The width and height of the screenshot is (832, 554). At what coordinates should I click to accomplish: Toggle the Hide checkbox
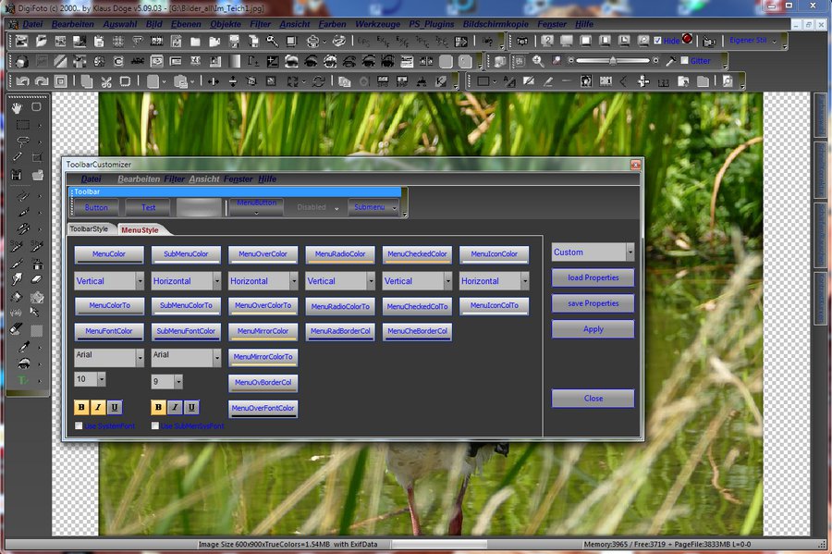click(657, 42)
